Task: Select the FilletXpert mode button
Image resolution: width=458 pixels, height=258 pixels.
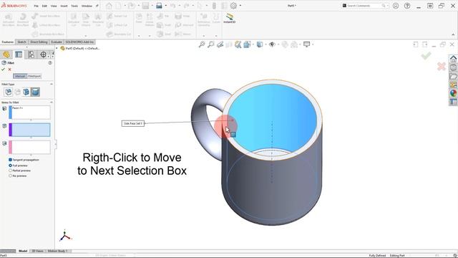Action: pyautogui.click(x=34, y=76)
